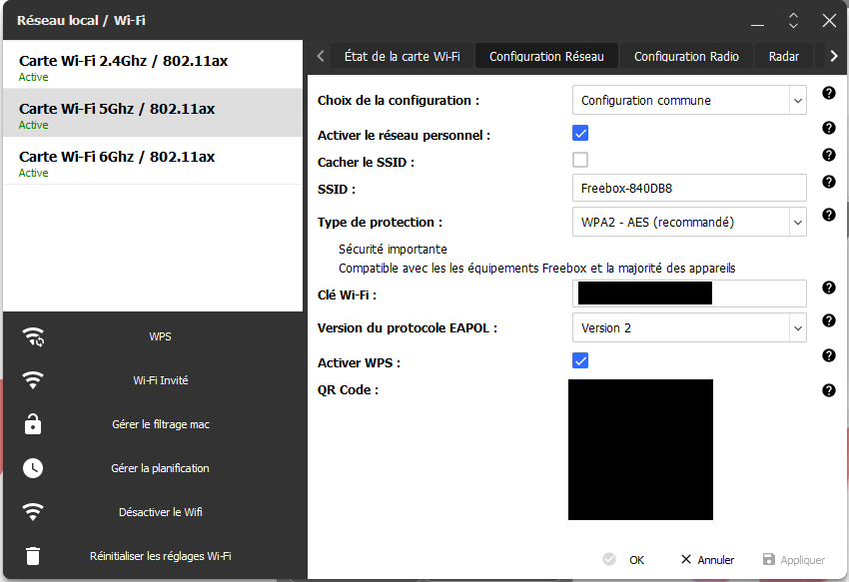Enable the Cacher le SSID checkbox
The image size is (849, 582).
[x=580, y=160]
